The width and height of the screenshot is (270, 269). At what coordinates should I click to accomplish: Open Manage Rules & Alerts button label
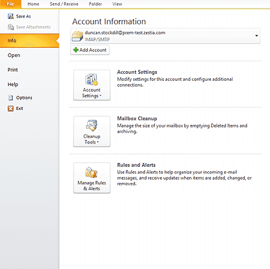[92, 186]
